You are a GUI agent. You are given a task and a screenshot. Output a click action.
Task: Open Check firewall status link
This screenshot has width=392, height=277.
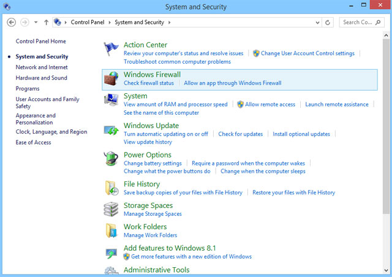coord(149,83)
